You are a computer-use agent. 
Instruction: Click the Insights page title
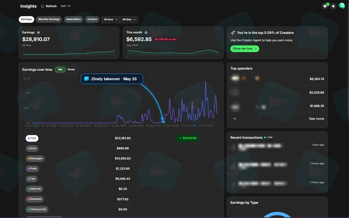click(x=29, y=6)
